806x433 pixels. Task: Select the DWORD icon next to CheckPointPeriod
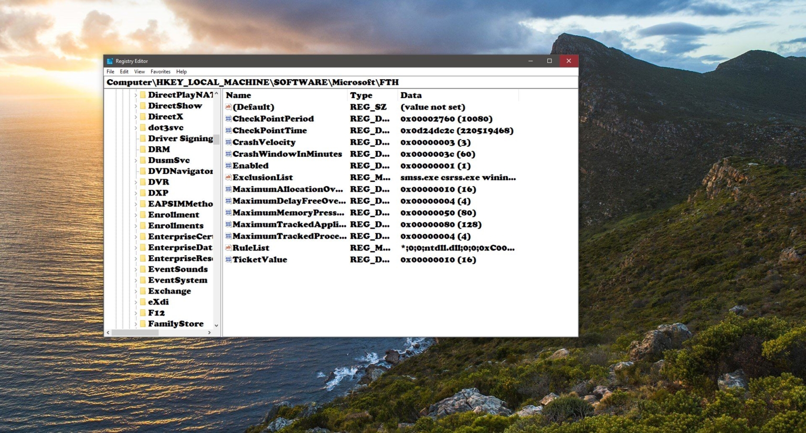[227, 119]
